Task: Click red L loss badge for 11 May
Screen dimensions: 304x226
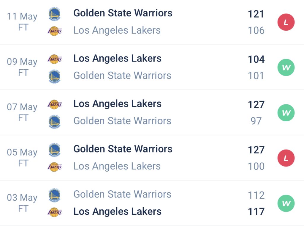Action: [286, 22]
